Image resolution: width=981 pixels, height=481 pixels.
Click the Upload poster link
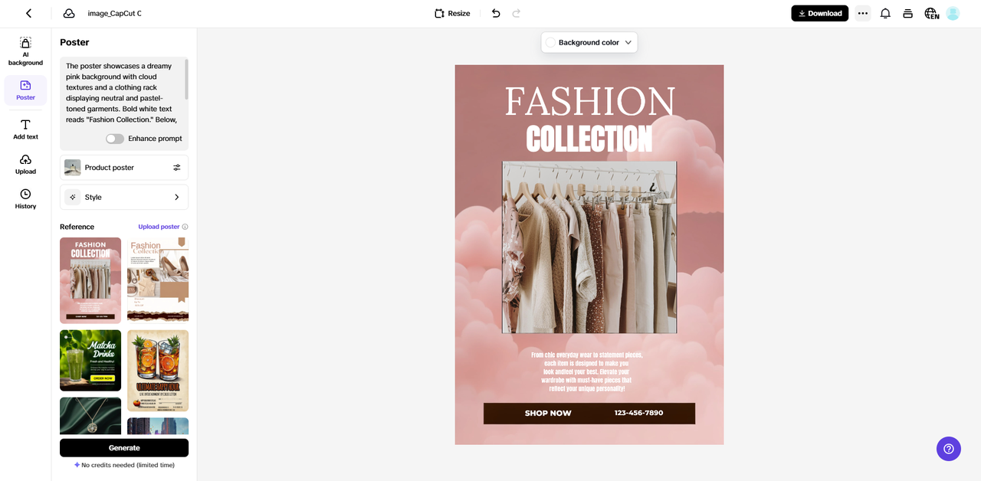[x=159, y=227]
